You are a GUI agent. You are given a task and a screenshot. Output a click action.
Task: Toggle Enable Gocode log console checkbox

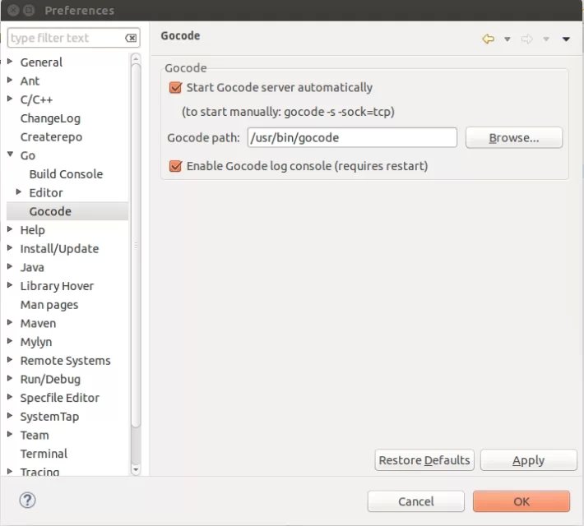(175, 166)
